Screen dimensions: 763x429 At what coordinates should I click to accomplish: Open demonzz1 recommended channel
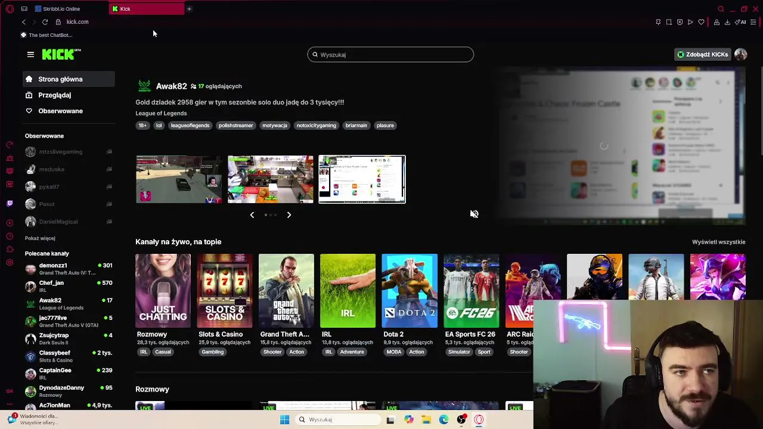pyautogui.click(x=69, y=269)
